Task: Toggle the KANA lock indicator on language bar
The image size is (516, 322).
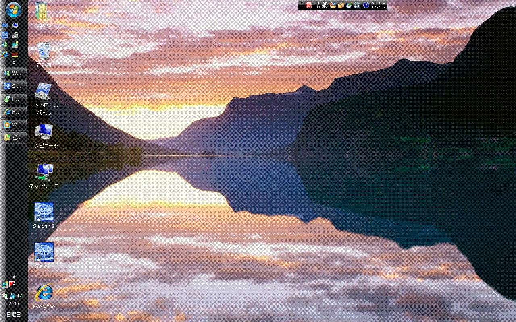Action: 376,8
